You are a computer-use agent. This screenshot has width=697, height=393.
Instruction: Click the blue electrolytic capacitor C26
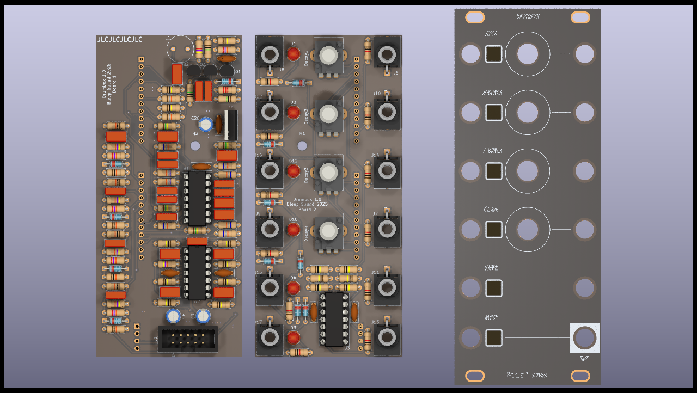[x=205, y=124]
